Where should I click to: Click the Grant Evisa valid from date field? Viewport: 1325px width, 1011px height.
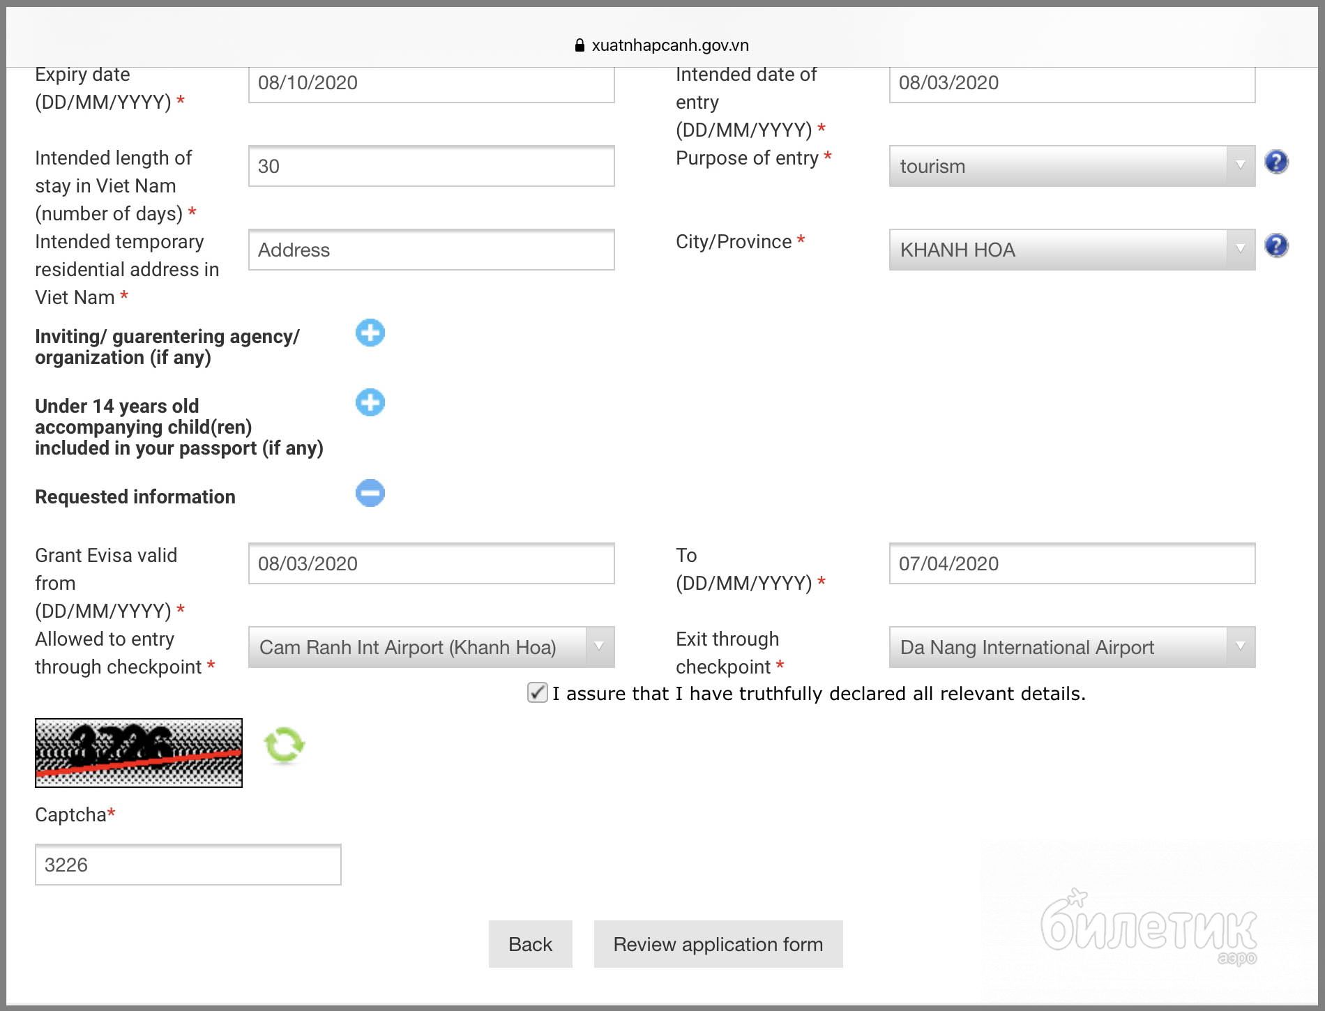coord(431,563)
